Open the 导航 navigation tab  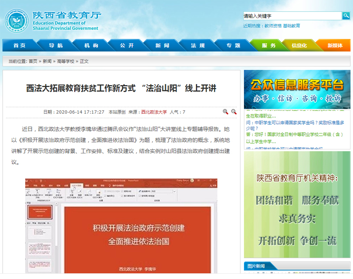coord(56,45)
